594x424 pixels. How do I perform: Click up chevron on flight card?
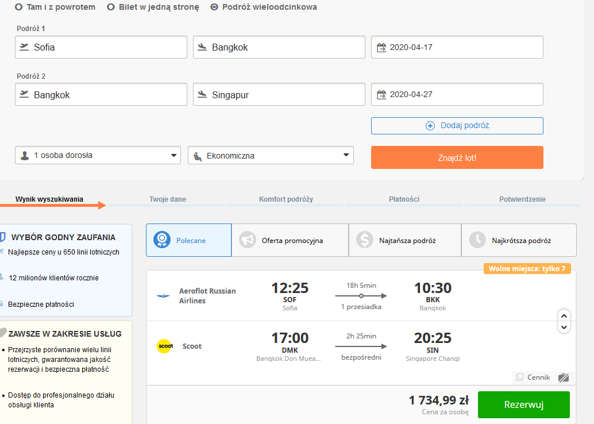coord(564,315)
